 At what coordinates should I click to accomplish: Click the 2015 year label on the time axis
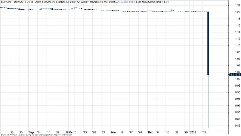pyautogui.click(x=193, y=132)
